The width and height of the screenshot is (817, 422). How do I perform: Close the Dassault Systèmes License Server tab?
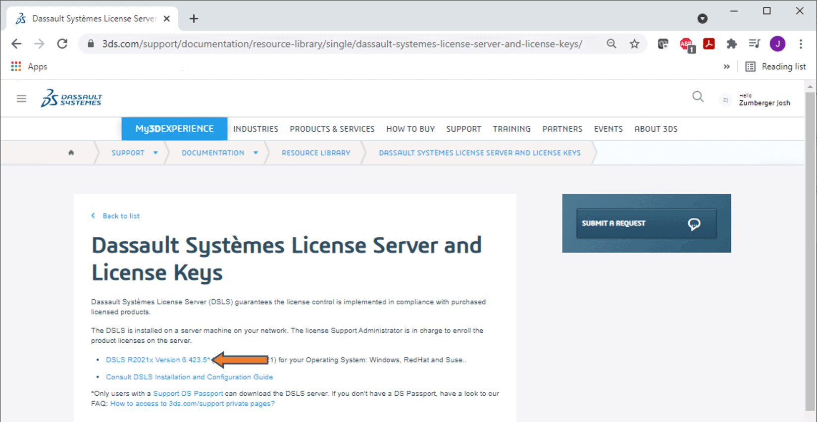point(167,18)
